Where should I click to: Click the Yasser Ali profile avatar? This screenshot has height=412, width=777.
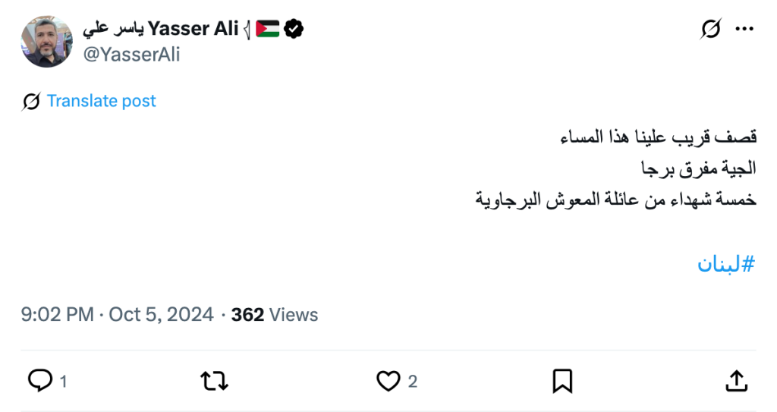(46, 42)
